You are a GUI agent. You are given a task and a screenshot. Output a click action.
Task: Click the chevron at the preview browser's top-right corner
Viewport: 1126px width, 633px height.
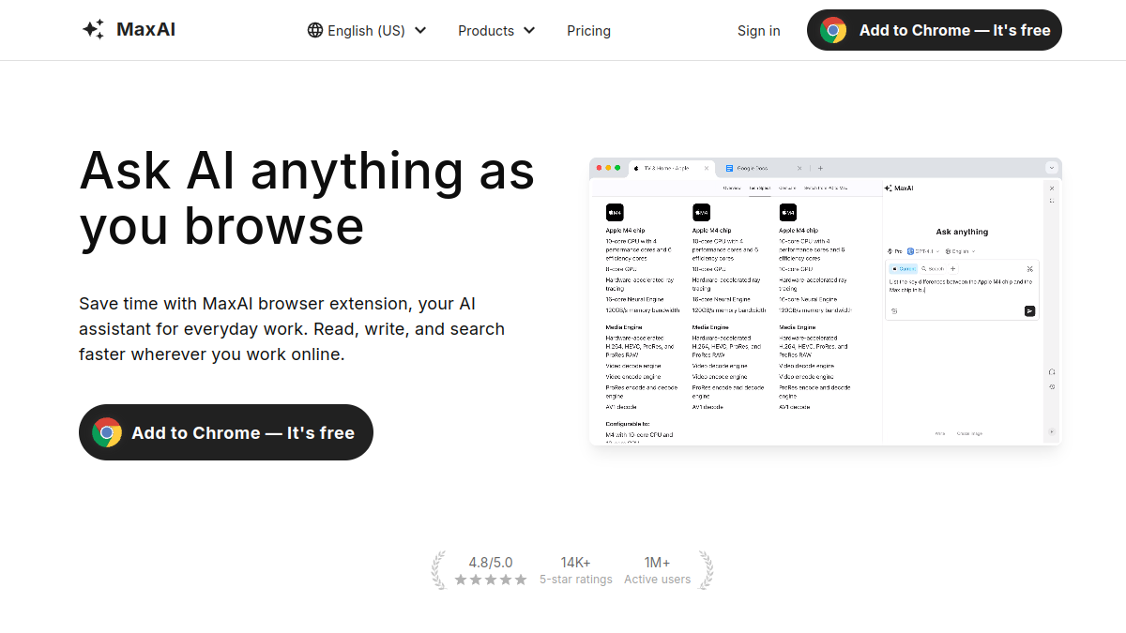click(x=1052, y=168)
